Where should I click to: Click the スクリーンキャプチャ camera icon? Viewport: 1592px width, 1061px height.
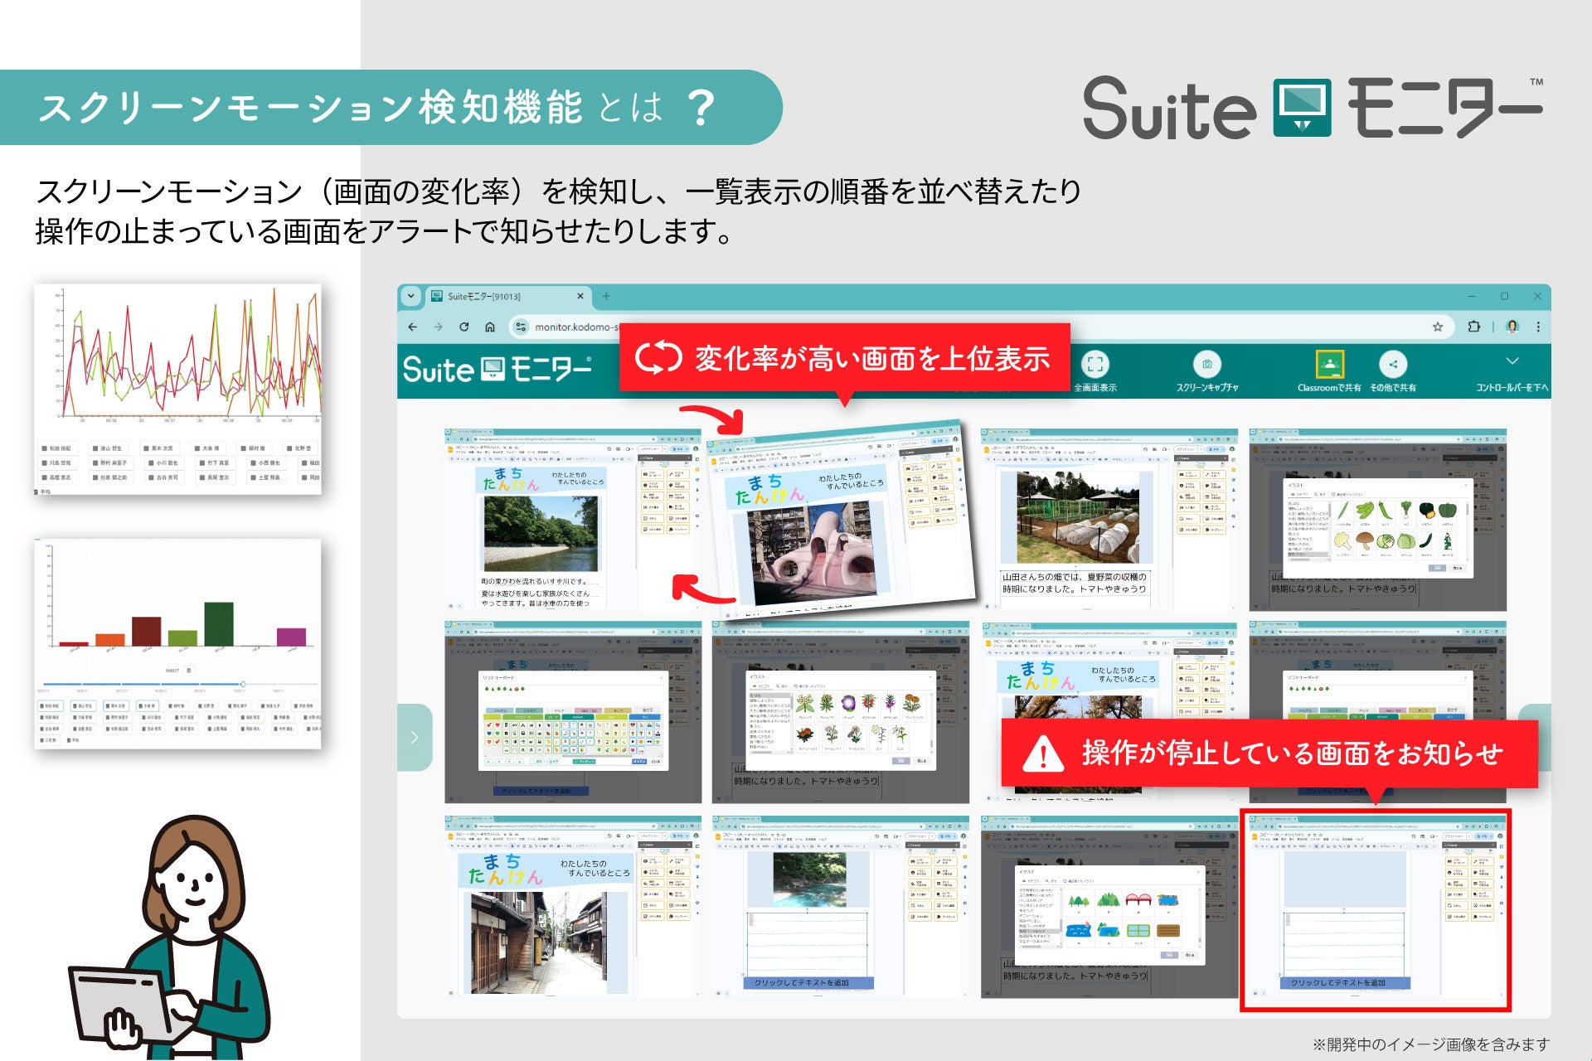coord(1206,365)
